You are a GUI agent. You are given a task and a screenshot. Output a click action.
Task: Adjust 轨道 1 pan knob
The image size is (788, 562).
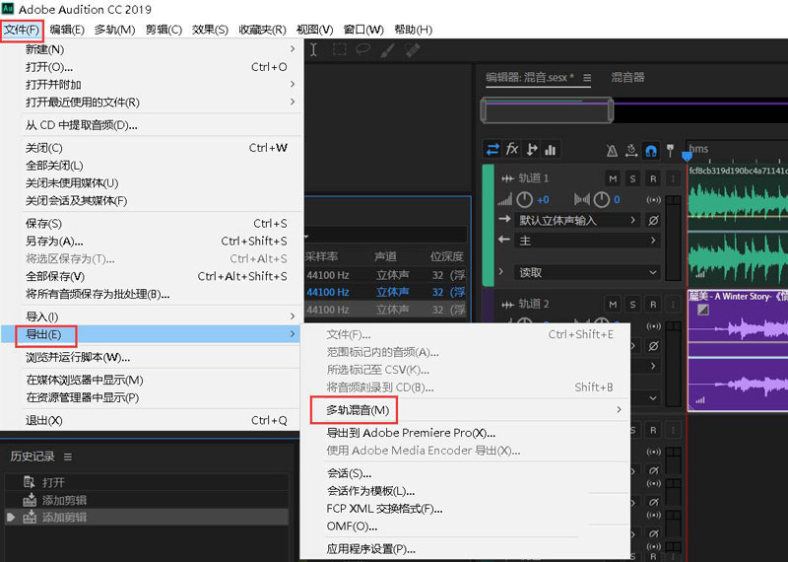[601, 200]
